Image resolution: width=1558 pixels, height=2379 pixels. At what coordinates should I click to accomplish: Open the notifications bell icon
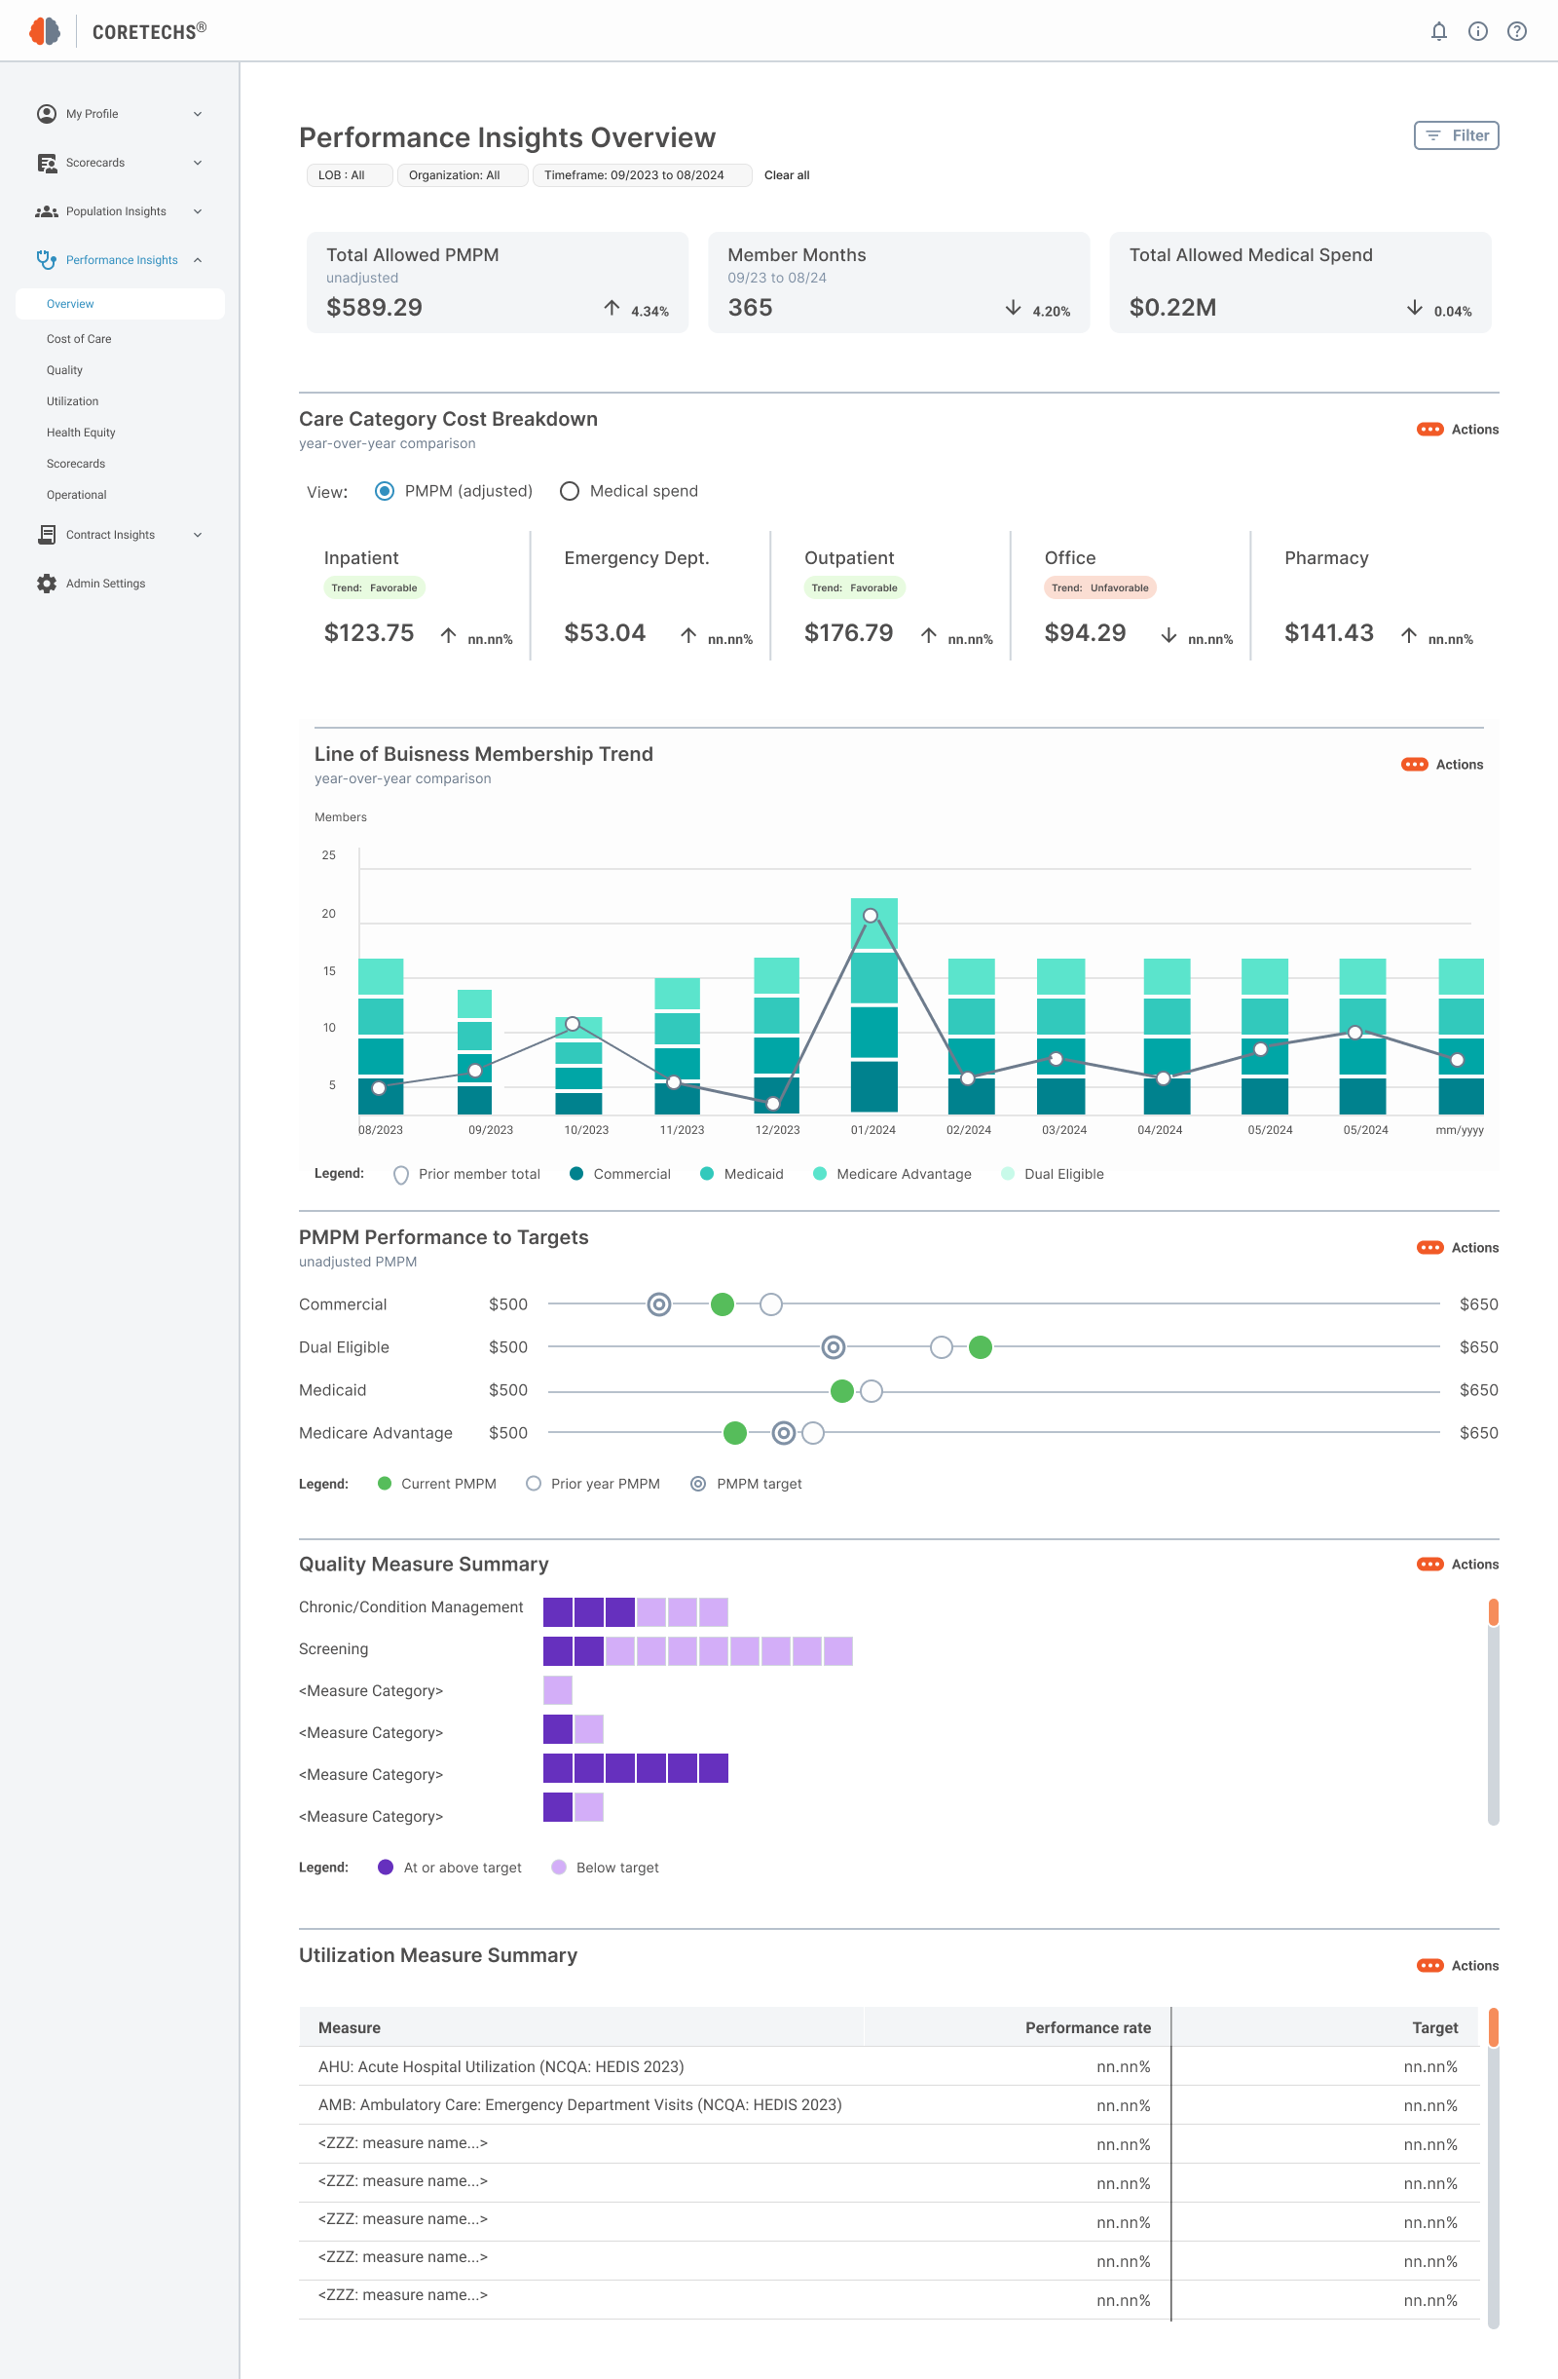(1438, 31)
